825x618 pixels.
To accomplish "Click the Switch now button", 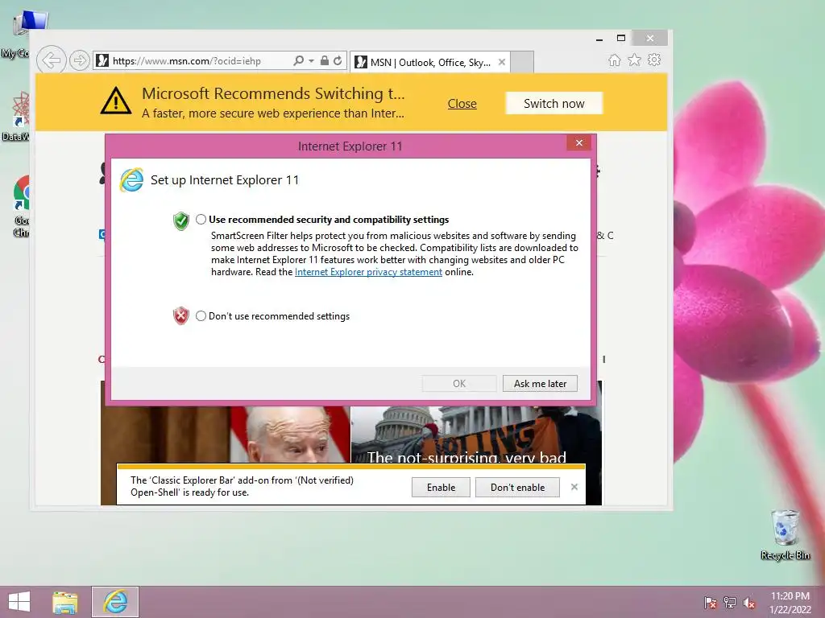I will point(554,104).
